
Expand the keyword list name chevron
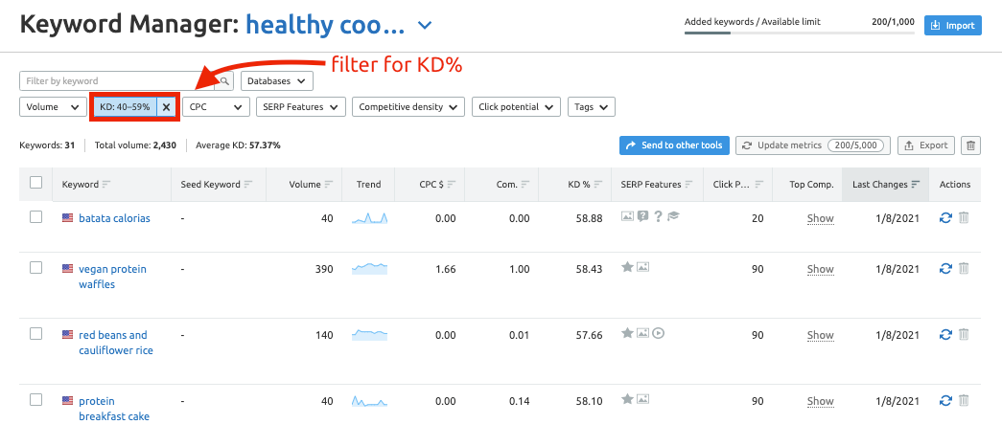(x=425, y=26)
